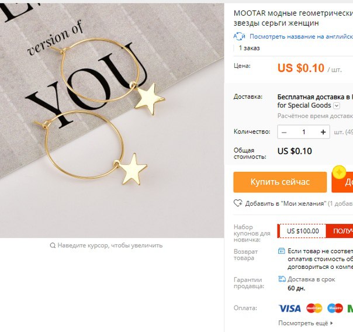The width and height of the screenshot is (353, 332).
Task: Expand 'Посмотреть ещё' payment options
Action: 306,323
